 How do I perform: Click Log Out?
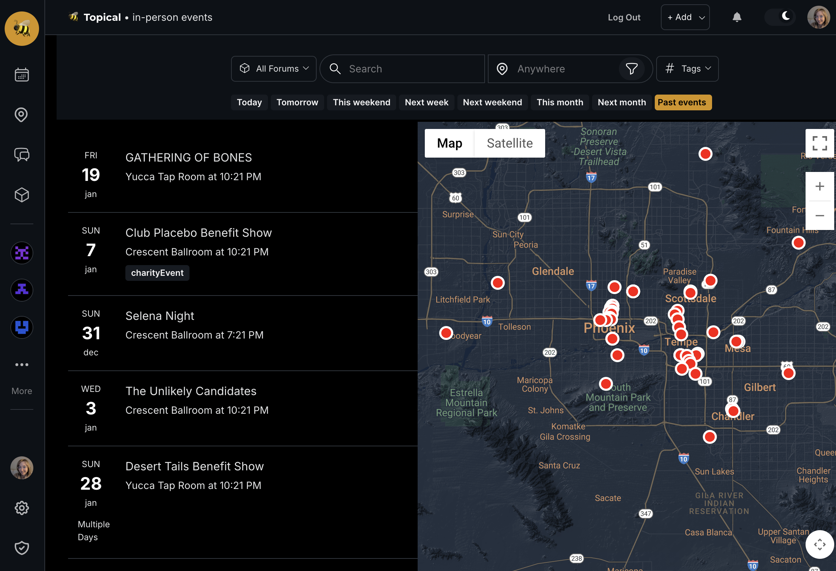click(x=624, y=17)
